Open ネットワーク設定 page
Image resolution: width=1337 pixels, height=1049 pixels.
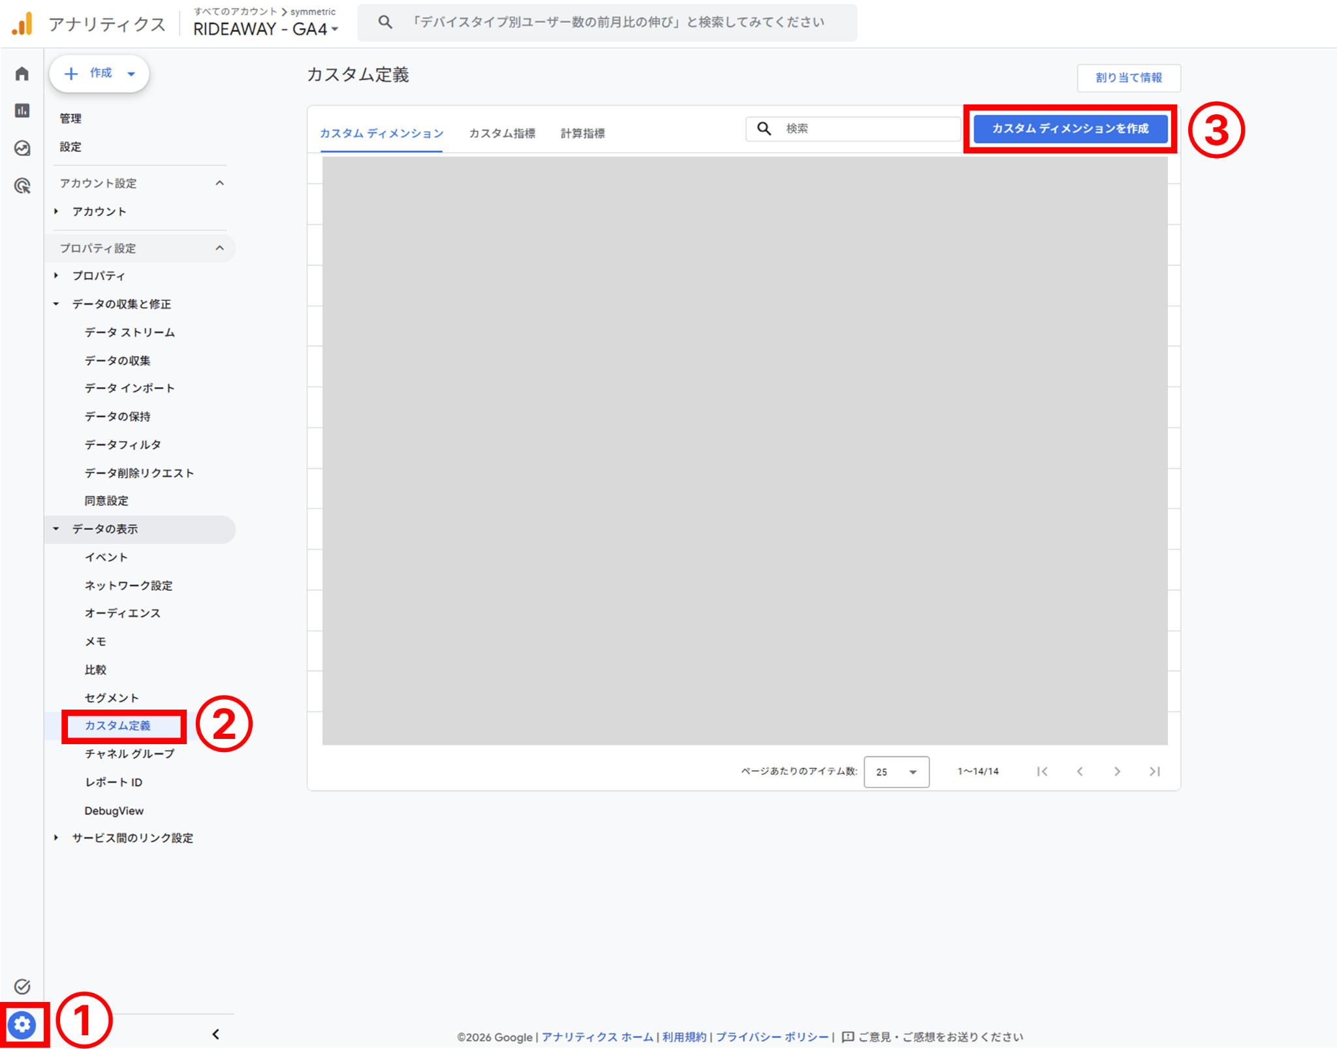coord(129,586)
